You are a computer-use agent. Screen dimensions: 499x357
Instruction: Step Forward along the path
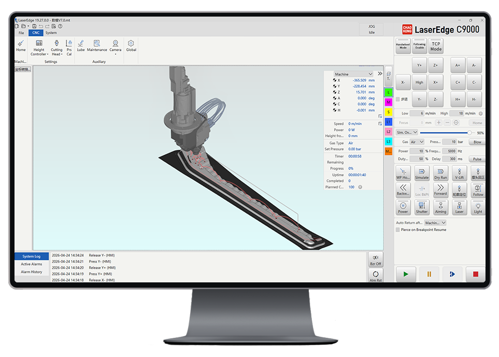pos(440,190)
